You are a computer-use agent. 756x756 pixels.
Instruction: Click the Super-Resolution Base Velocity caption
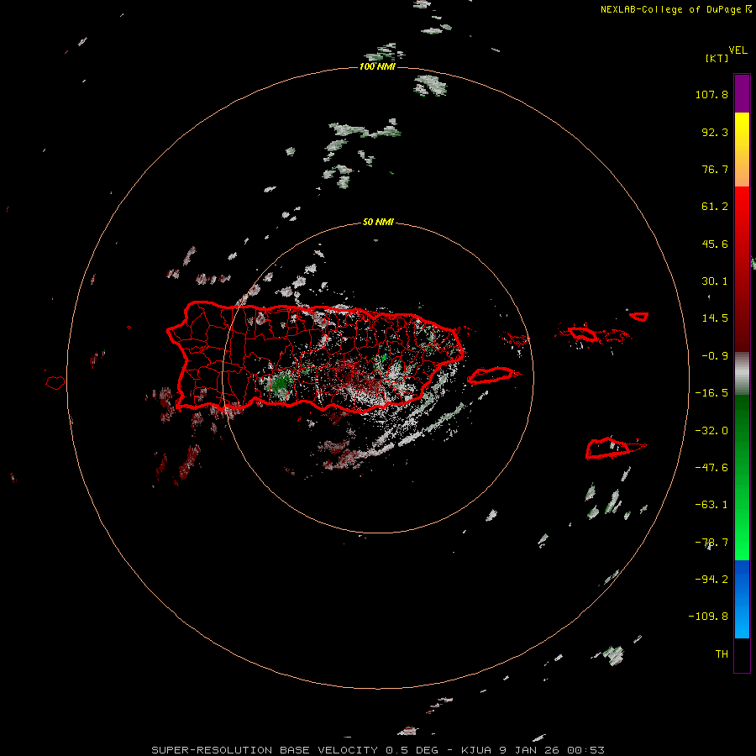[x=377, y=750]
